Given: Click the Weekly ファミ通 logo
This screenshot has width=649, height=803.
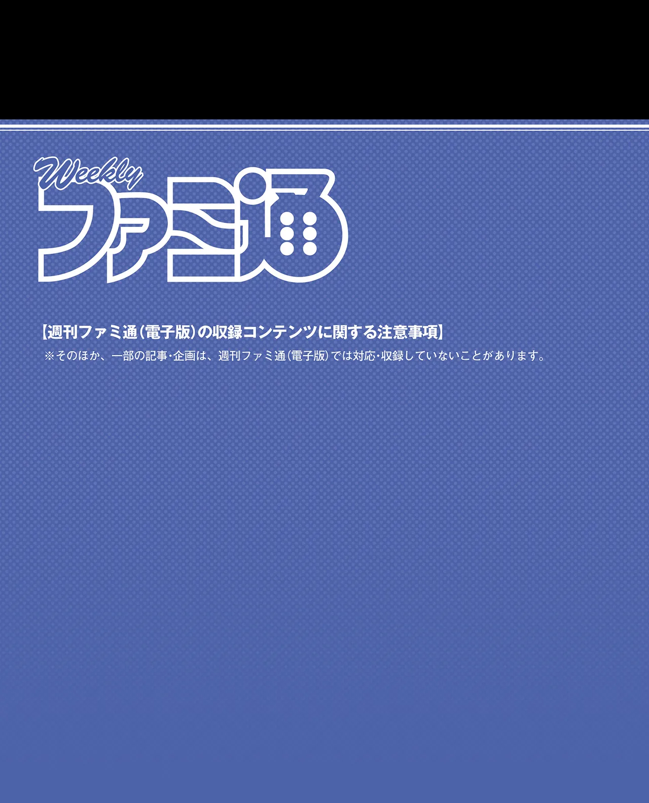Looking at the screenshot, I should click(x=191, y=219).
